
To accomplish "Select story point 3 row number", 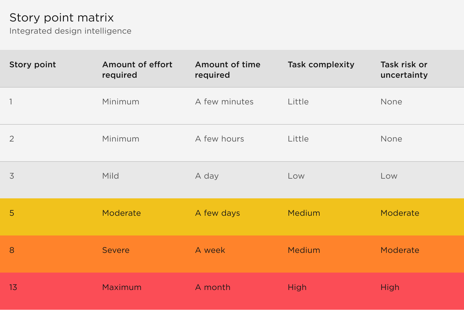I will (12, 176).
